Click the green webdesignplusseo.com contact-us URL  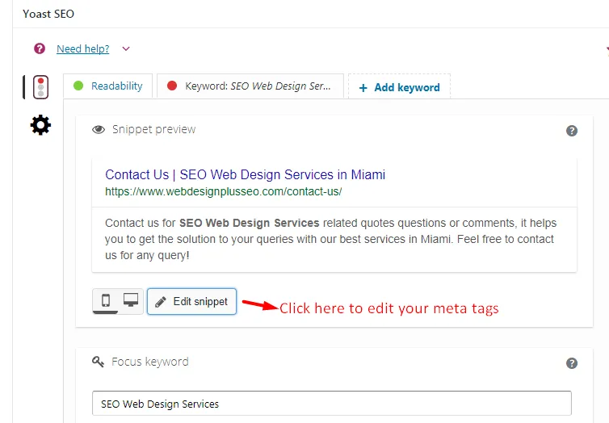click(224, 191)
